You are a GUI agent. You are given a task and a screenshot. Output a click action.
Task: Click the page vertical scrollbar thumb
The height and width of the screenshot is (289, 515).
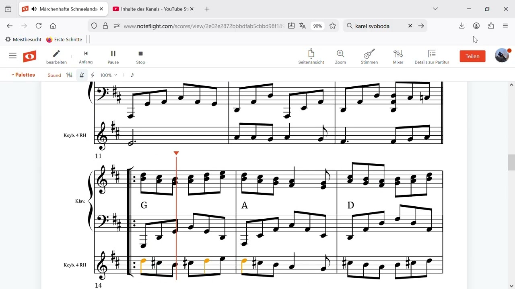[x=511, y=163]
